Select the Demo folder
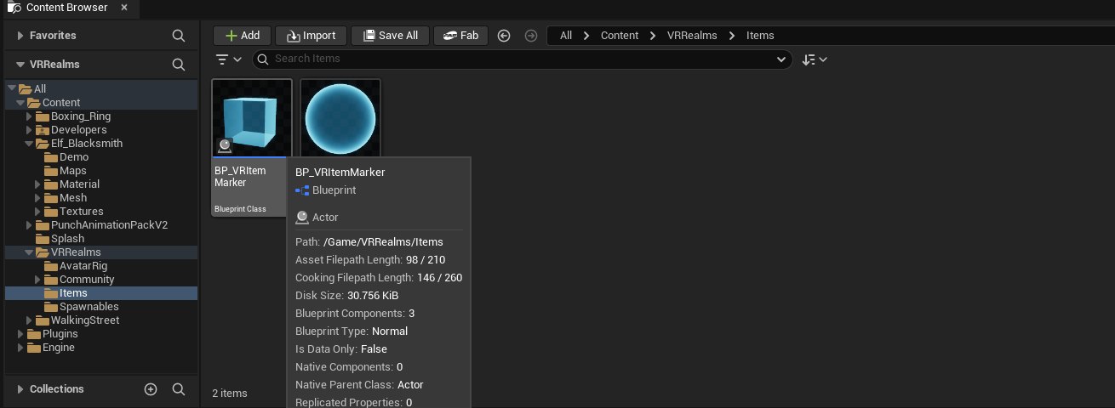 (x=74, y=157)
